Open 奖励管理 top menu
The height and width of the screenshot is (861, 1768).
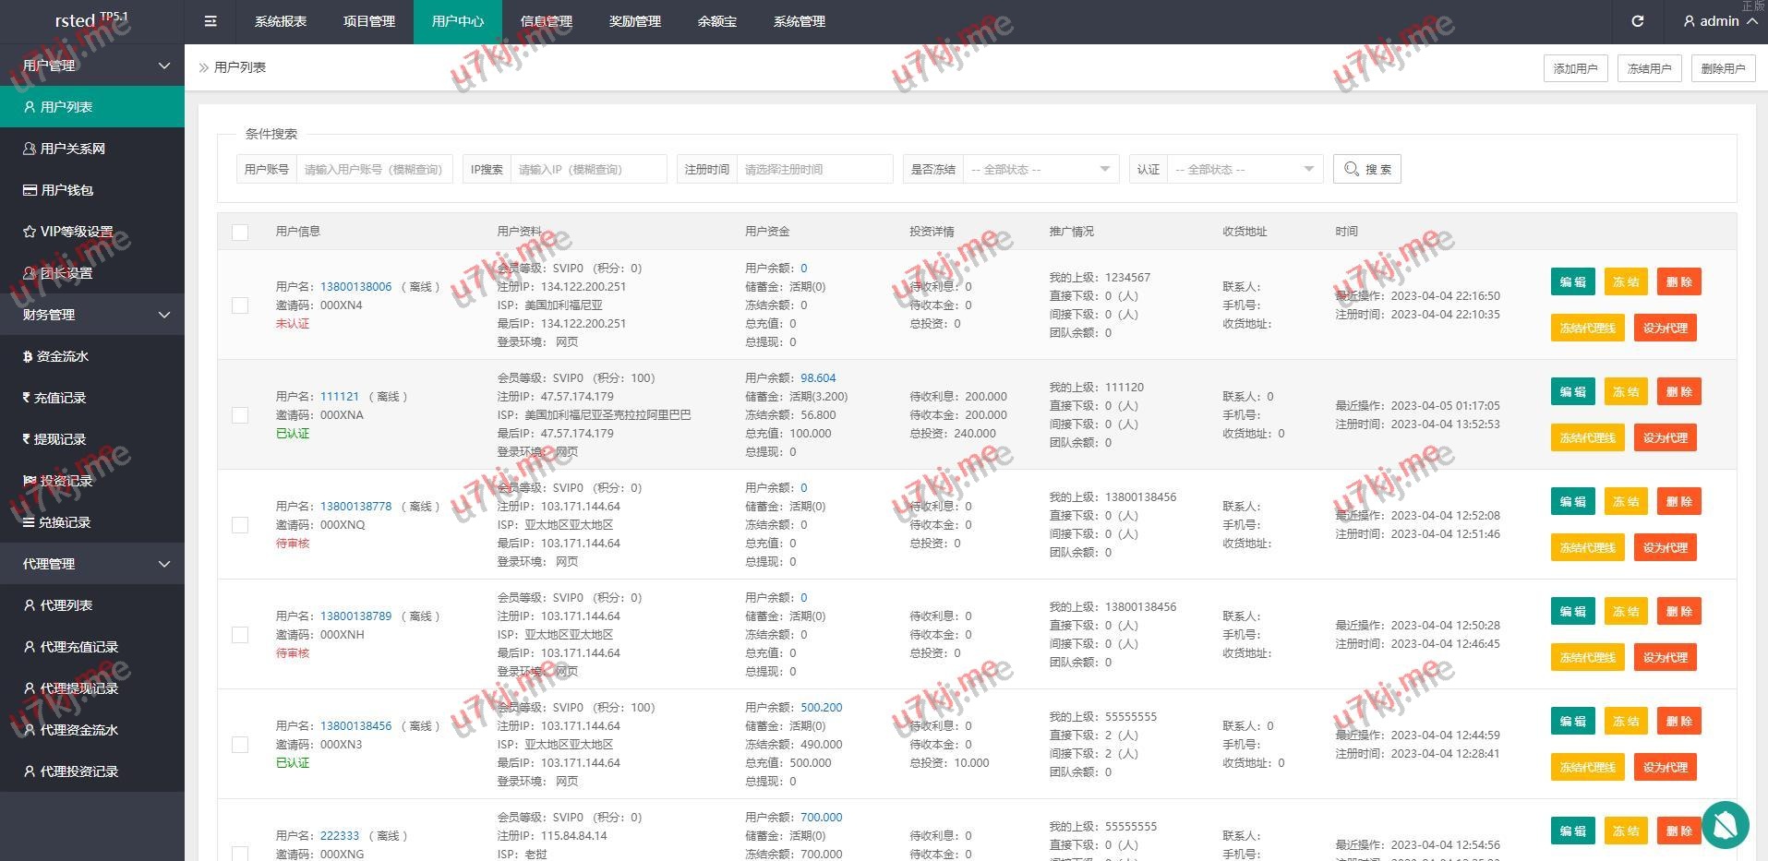[634, 21]
